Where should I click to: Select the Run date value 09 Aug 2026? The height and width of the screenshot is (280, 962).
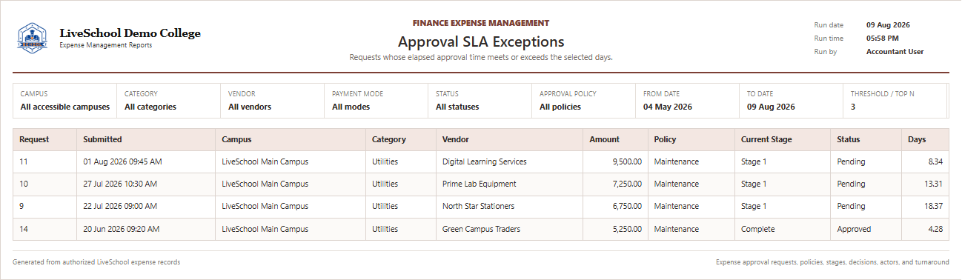coord(888,25)
